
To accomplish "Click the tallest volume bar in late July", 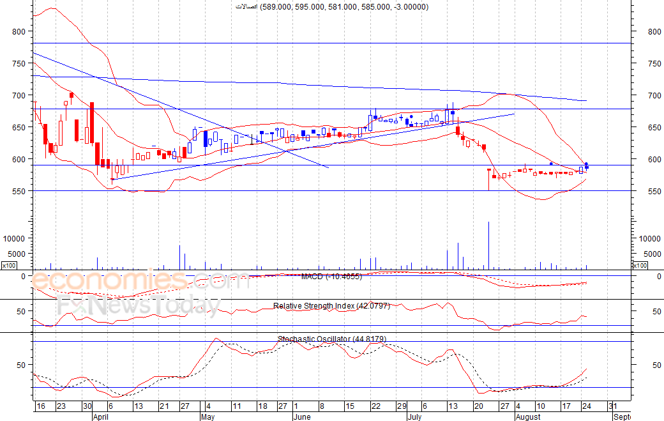I will [488, 246].
